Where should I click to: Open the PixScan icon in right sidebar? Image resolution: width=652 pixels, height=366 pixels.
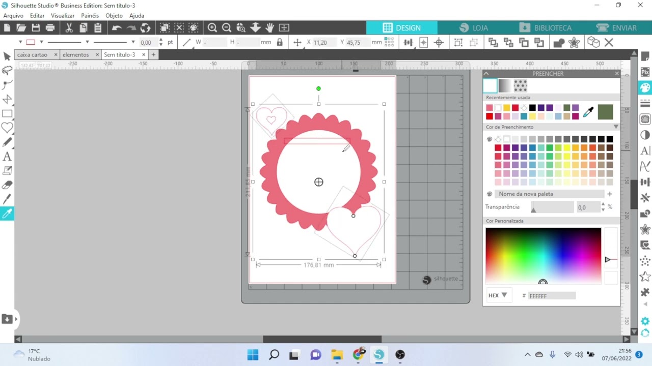(645, 72)
